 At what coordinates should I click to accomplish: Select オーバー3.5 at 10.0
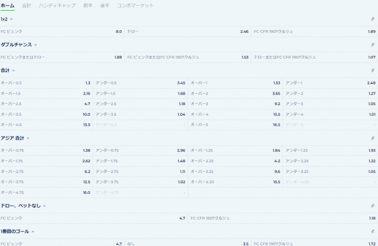pos(46,115)
